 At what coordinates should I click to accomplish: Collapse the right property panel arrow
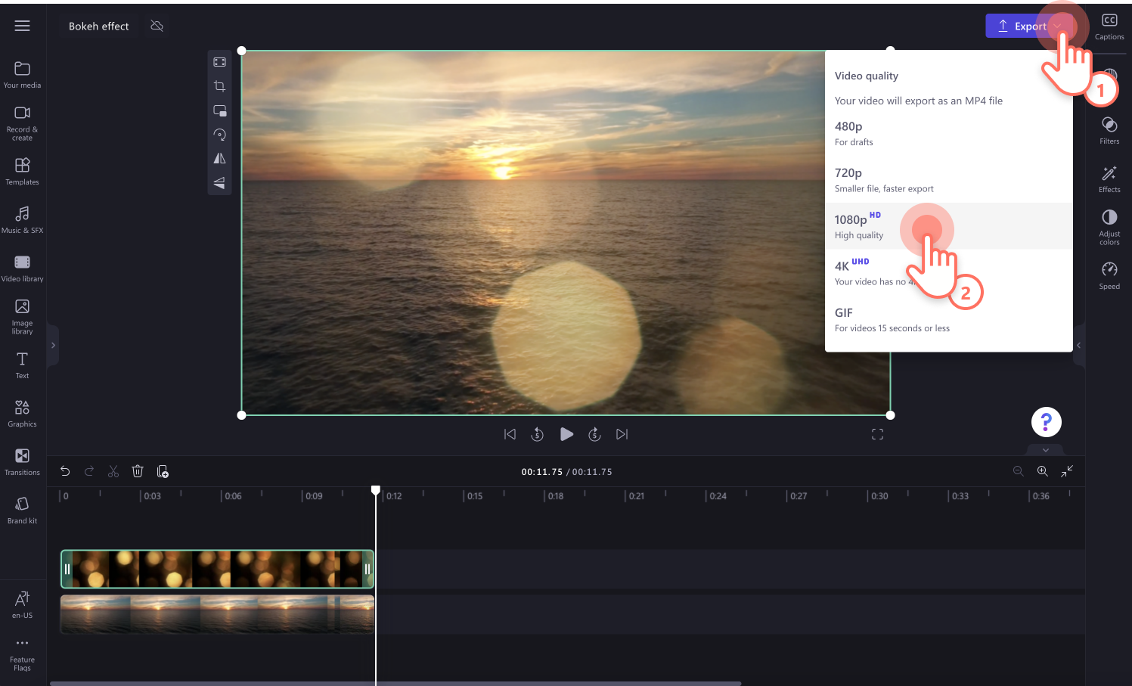[x=1079, y=345]
